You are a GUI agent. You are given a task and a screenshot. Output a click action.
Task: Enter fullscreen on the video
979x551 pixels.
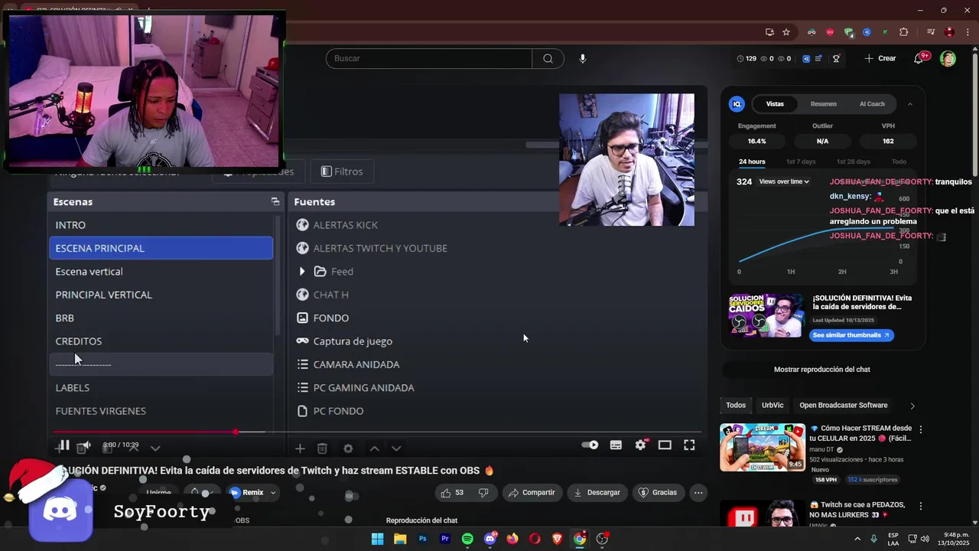(689, 445)
